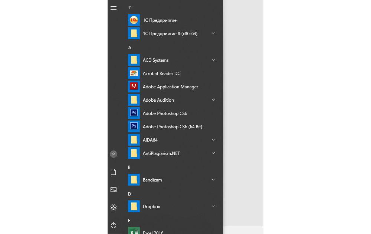Open Acrobat Reader DC via its icon
The width and height of the screenshot is (371, 234).
pos(134,73)
